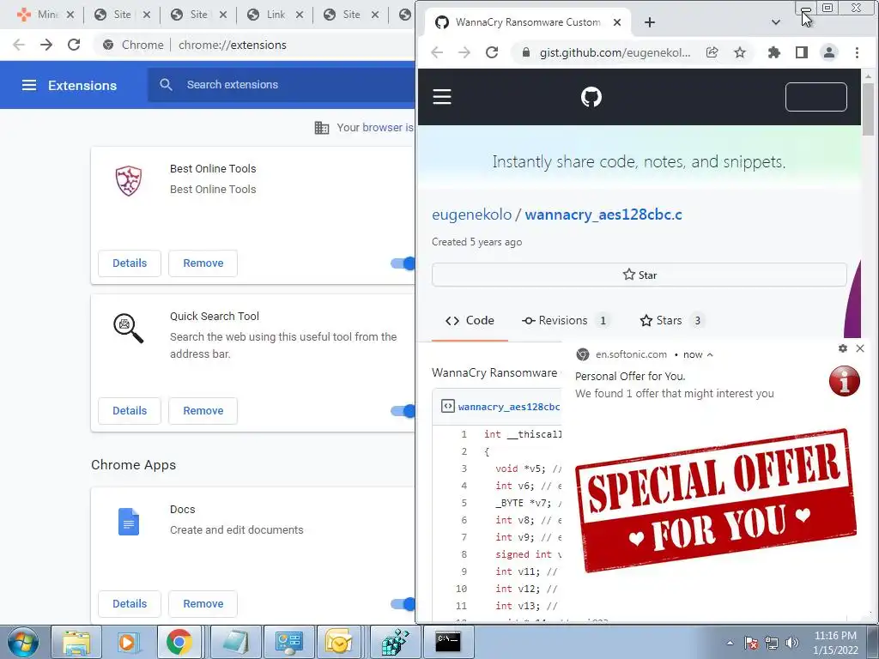Screen dimensions: 879x659
Task: Collapse the notification chevron next to 'now'
Action: (710, 354)
